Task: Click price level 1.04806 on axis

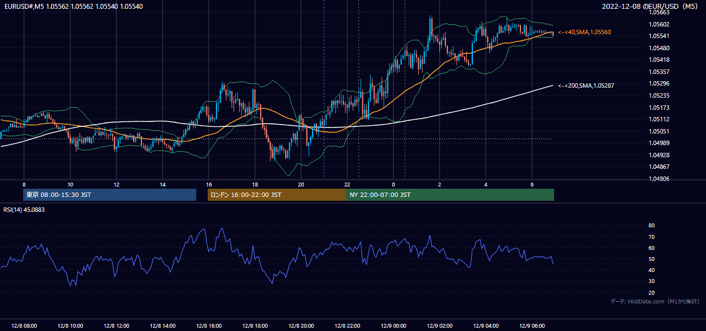Action: click(658, 179)
